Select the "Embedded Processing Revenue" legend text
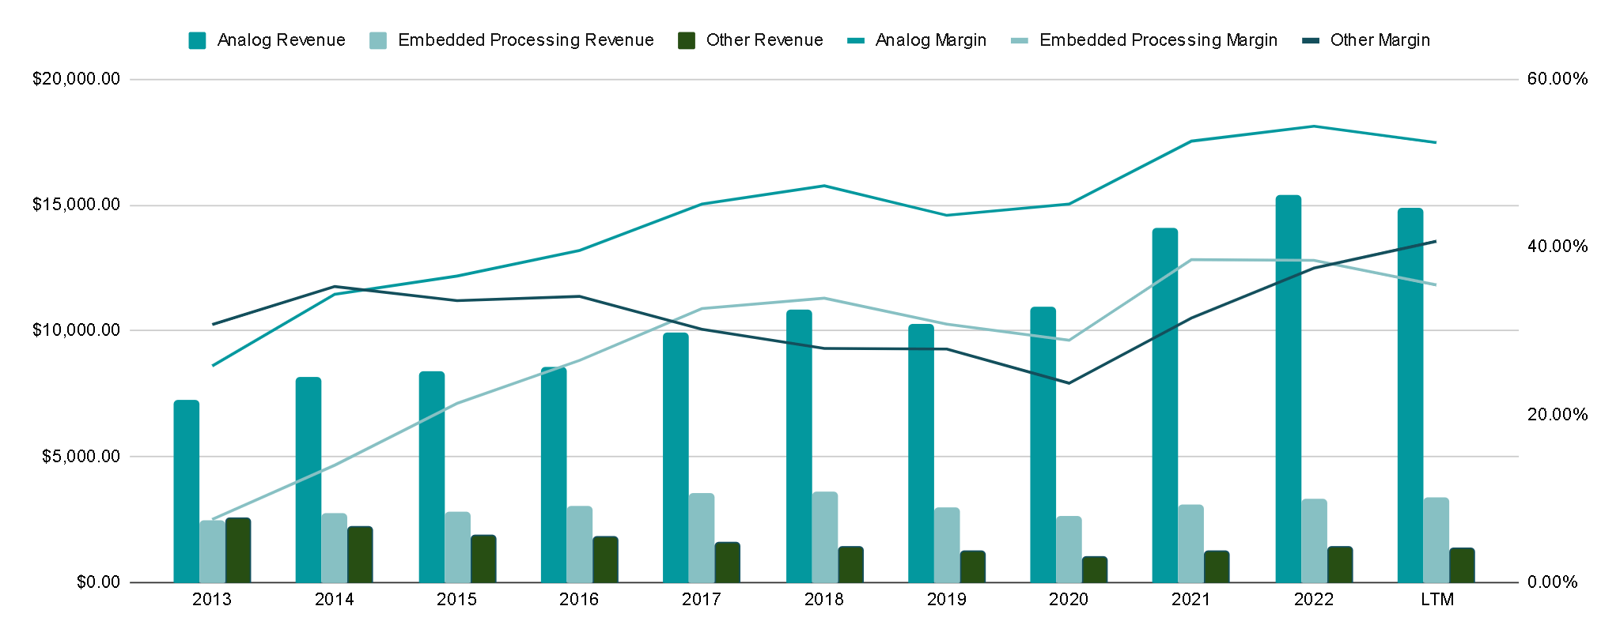 (526, 40)
